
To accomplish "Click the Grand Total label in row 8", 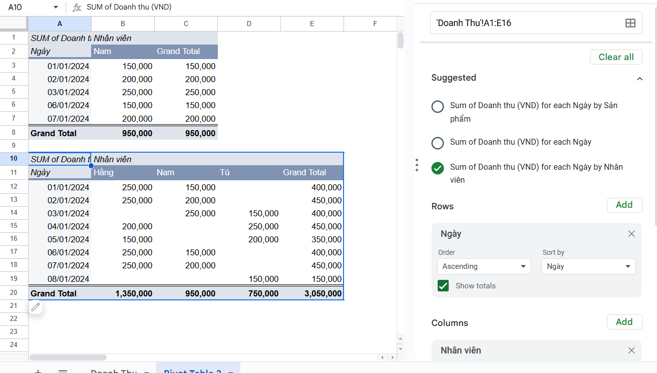I will (x=60, y=133).
